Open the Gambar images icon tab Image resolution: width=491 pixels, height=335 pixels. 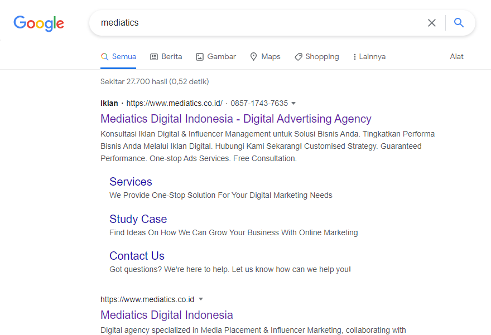tap(200, 56)
